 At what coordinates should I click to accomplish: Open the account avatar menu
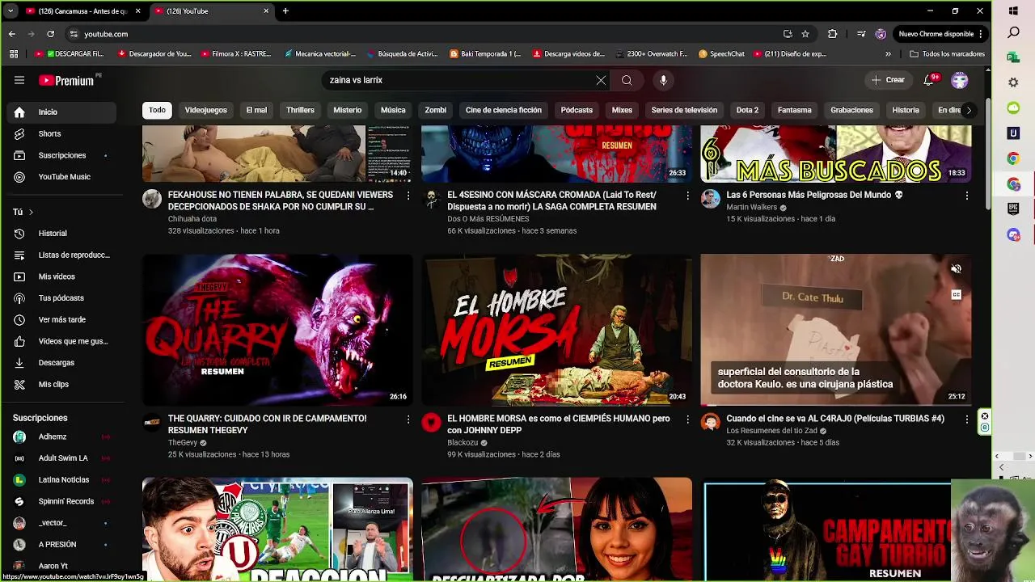click(960, 80)
